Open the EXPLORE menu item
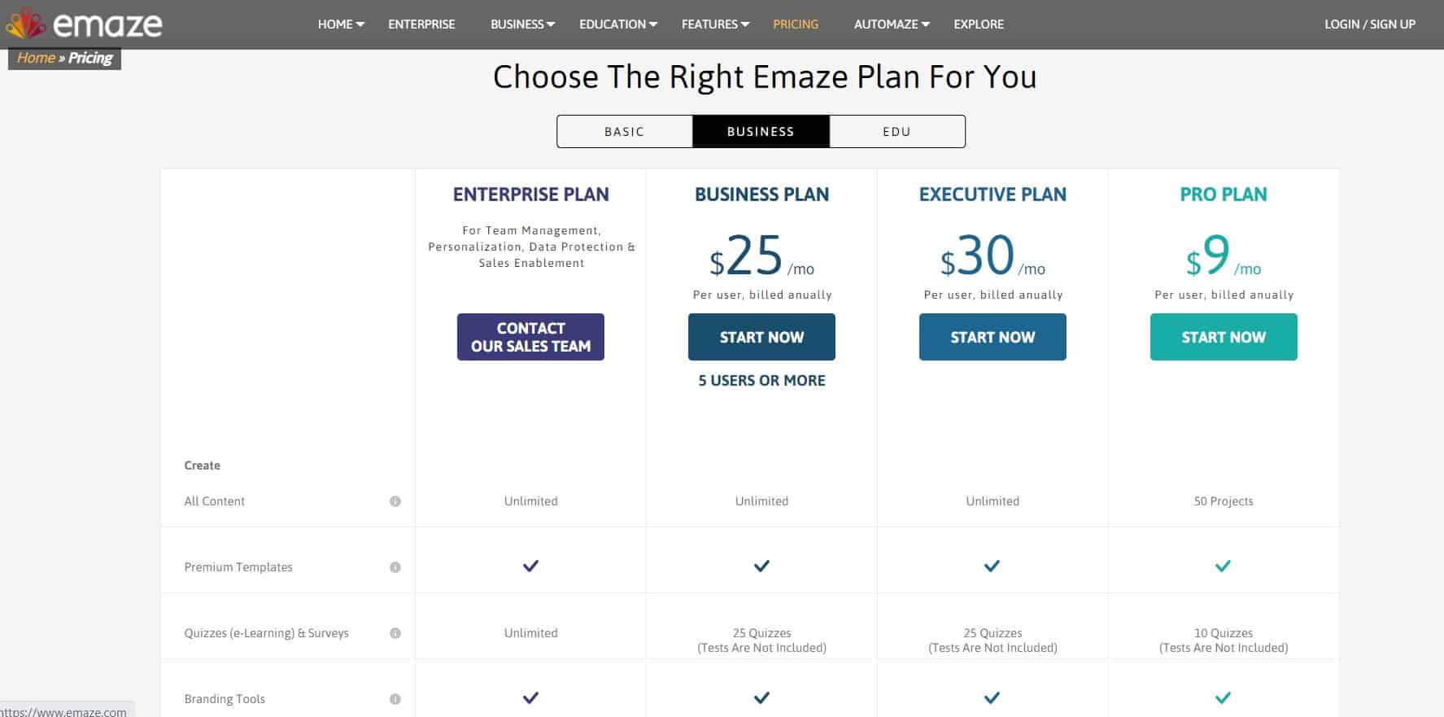This screenshot has height=717, width=1444. coord(979,24)
